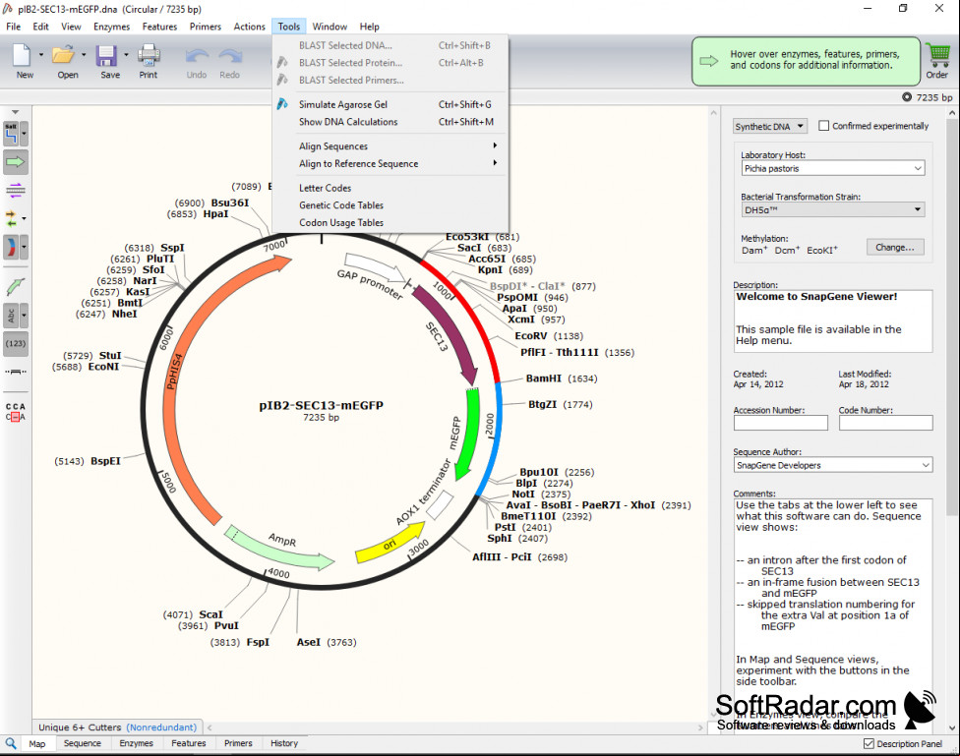Click the BamHI enzyme site label
Viewport: 960px width, 756px height.
point(544,378)
